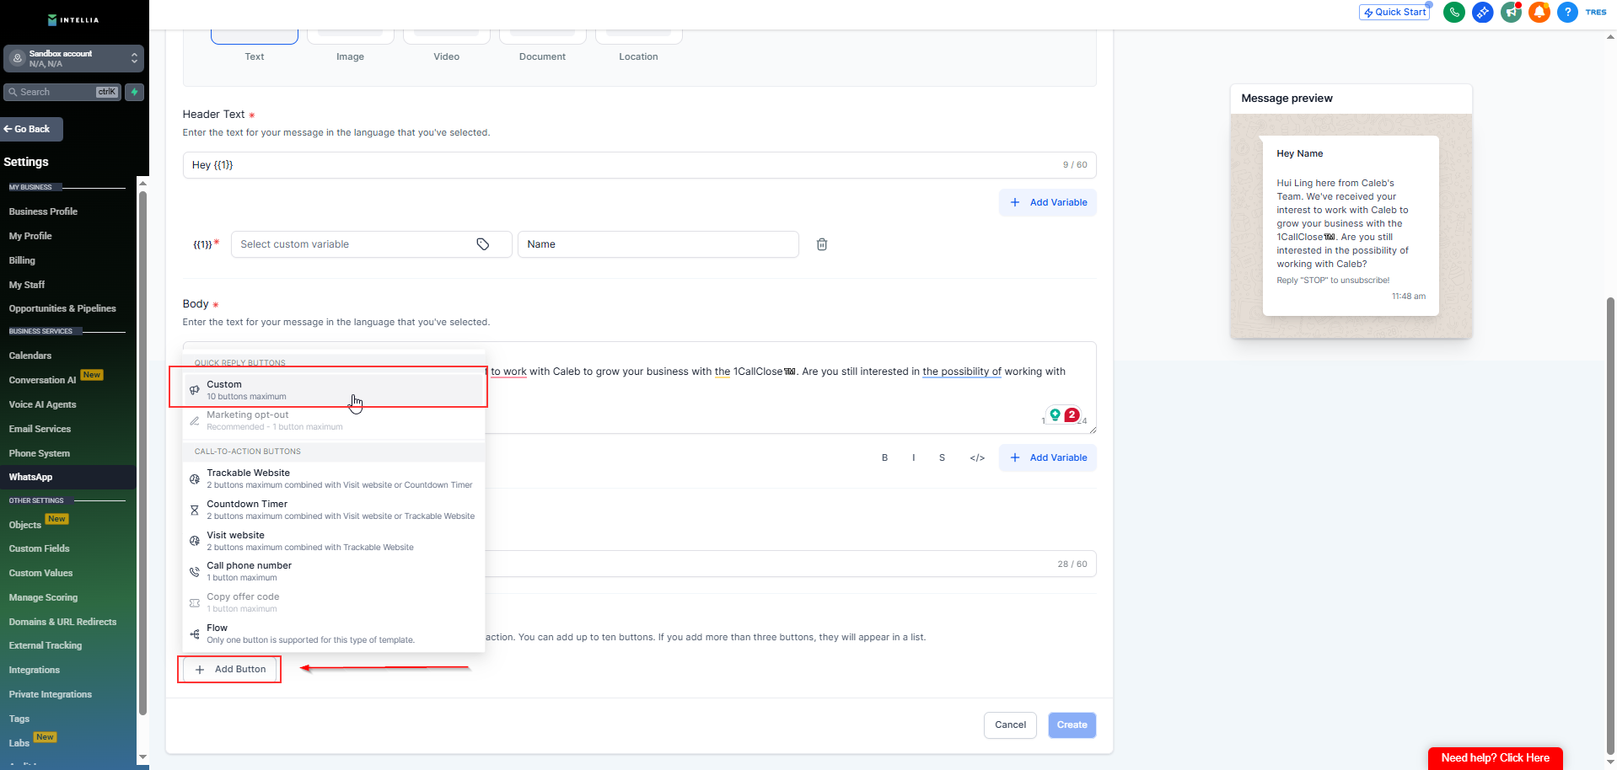Click the red Grammarly suggestions badge
1617x770 pixels.
tap(1072, 414)
